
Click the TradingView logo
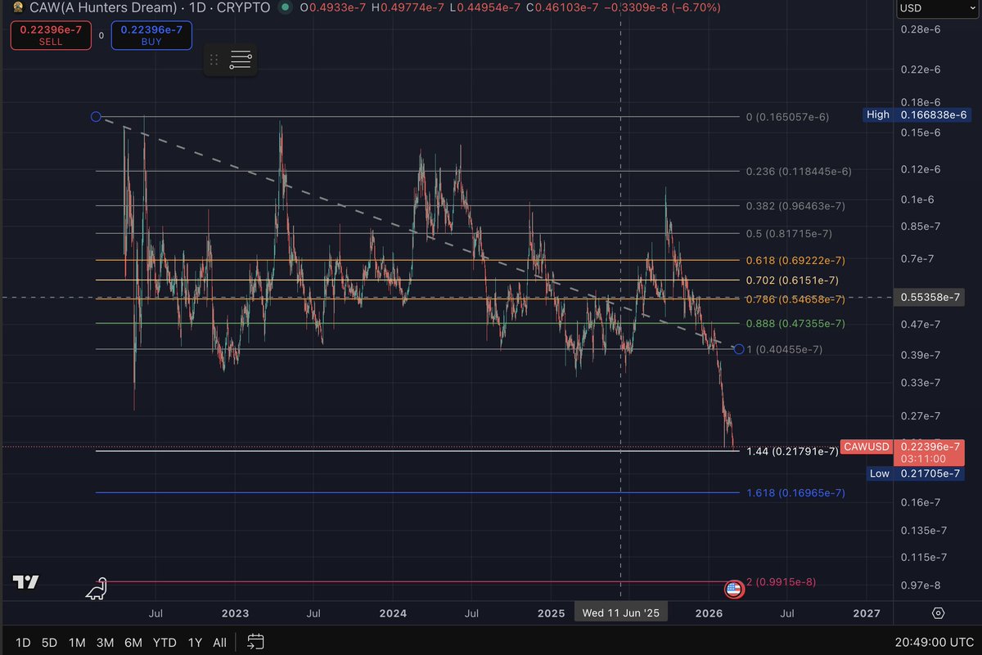click(x=25, y=582)
